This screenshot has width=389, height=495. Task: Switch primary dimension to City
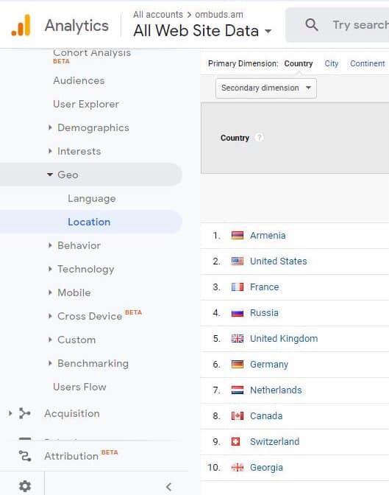click(332, 64)
